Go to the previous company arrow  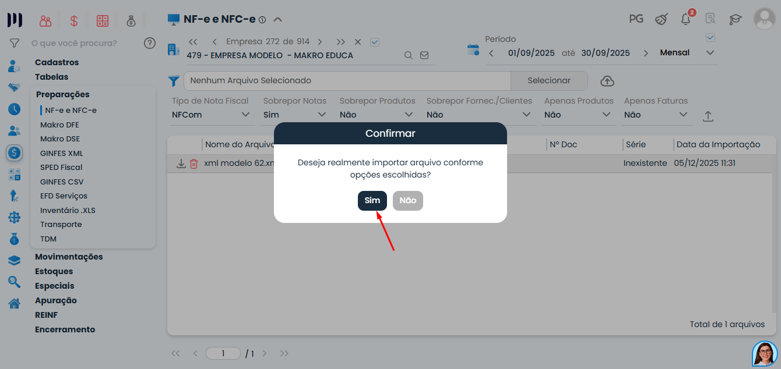214,42
